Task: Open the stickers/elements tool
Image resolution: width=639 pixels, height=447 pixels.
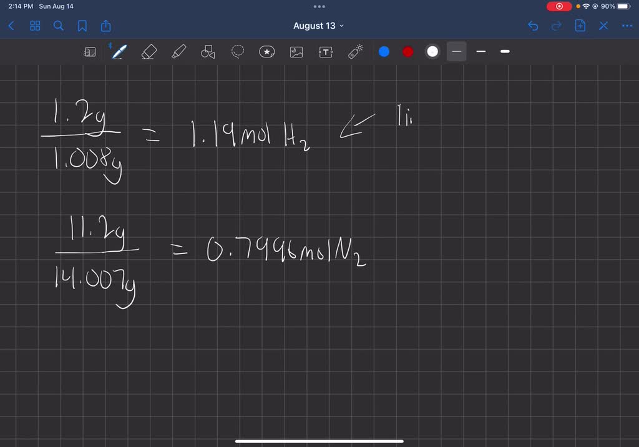Action: tap(267, 52)
